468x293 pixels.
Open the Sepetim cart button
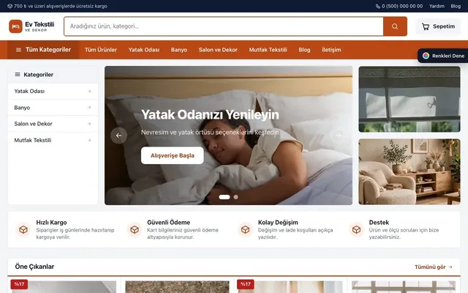(438, 26)
